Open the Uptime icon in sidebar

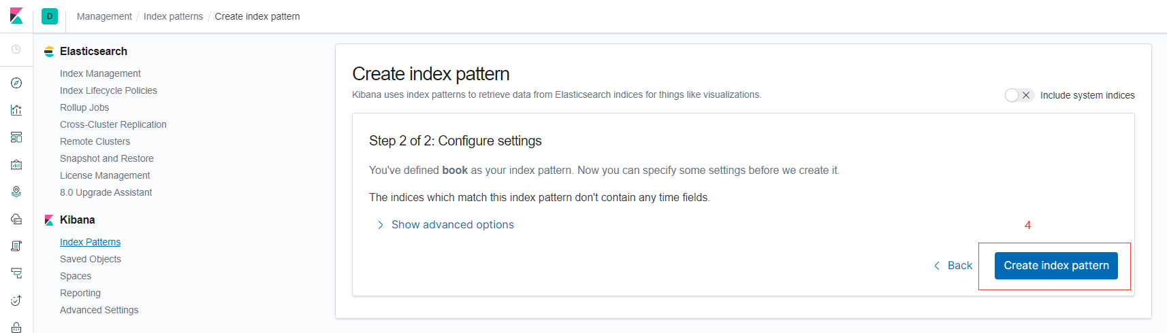point(16,300)
